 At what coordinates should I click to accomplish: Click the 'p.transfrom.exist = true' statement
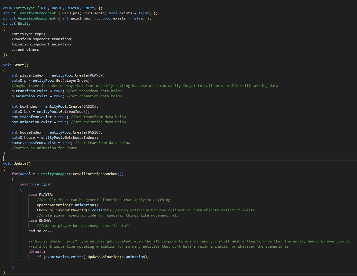click(x=37, y=91)
